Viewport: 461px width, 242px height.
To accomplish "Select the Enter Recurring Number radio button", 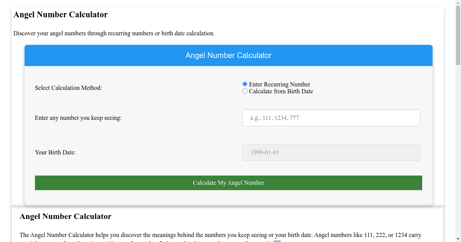I will [x=245, y=84].
